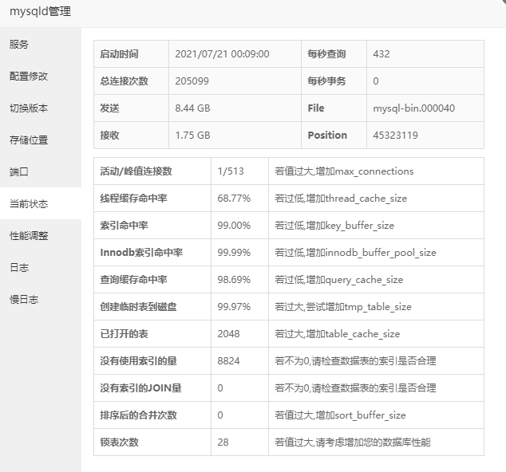
Task: Click table lock count 28
Action: [x=223, y=442]
